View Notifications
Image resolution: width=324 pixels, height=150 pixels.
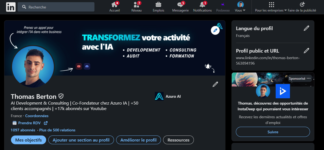pos(202,7)
